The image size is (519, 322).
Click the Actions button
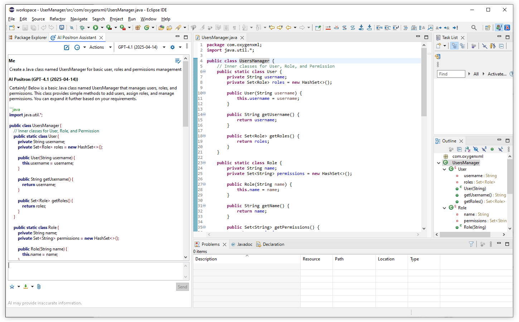(97, 47)
